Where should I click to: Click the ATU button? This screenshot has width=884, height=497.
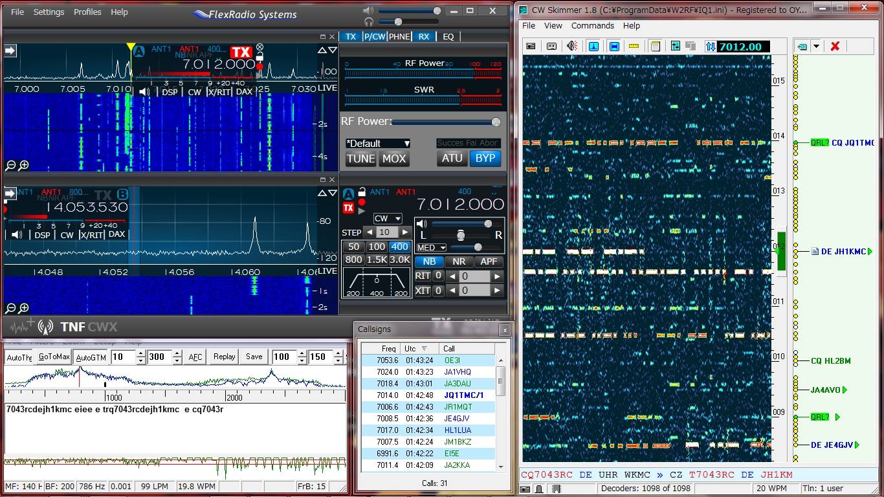click(452, 158)
